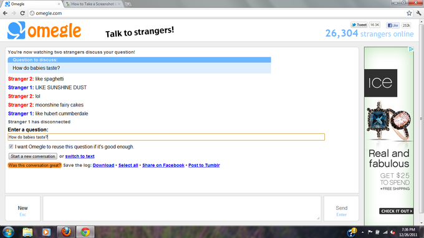
Task: Click the page vertical scrollbar
Action: click(x=421, y=119)
